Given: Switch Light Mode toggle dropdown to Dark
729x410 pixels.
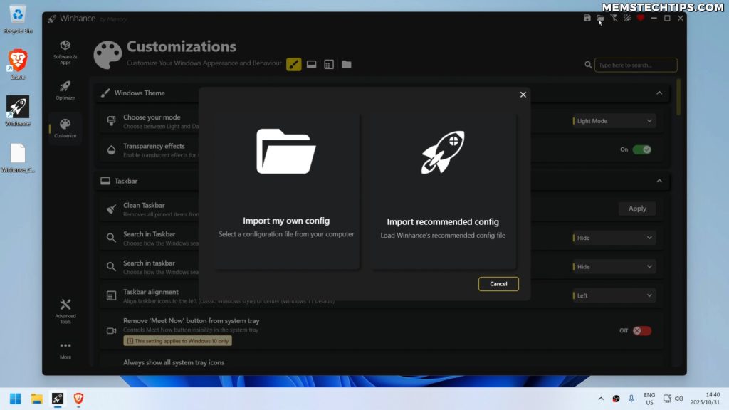Looking at the screenshot, I should (613, 121).
